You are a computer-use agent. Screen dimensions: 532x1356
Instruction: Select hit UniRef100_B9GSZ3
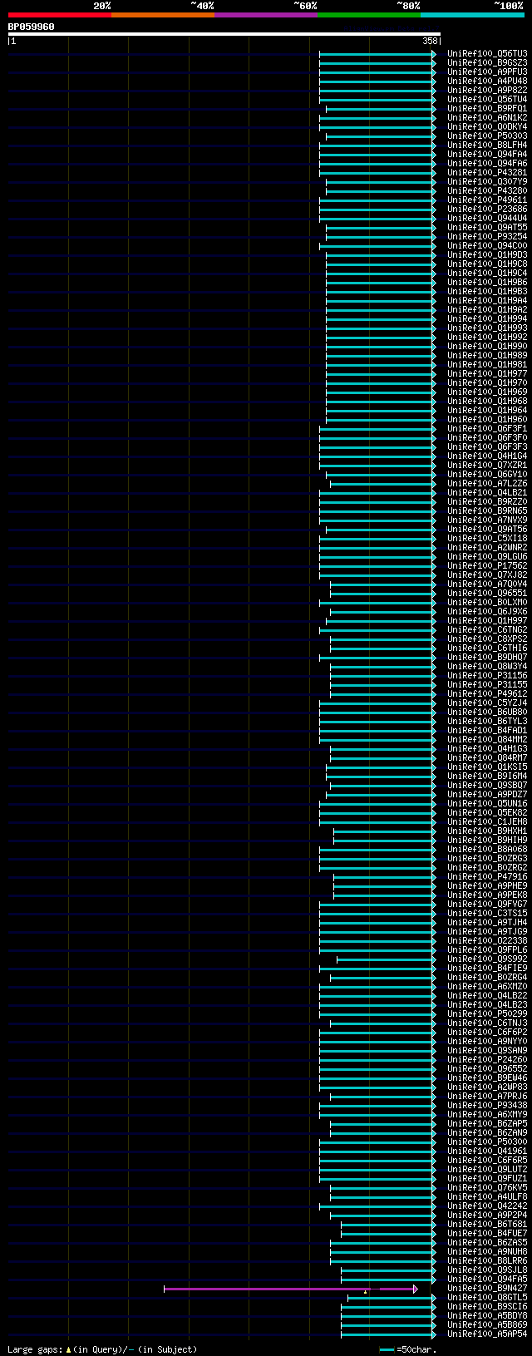pos(487,62)
